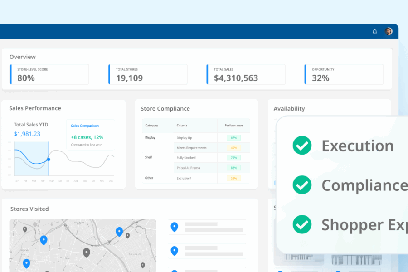Open the first store entry in the visited list
This screenshot has width=408, height=272.
click(207, 227)
